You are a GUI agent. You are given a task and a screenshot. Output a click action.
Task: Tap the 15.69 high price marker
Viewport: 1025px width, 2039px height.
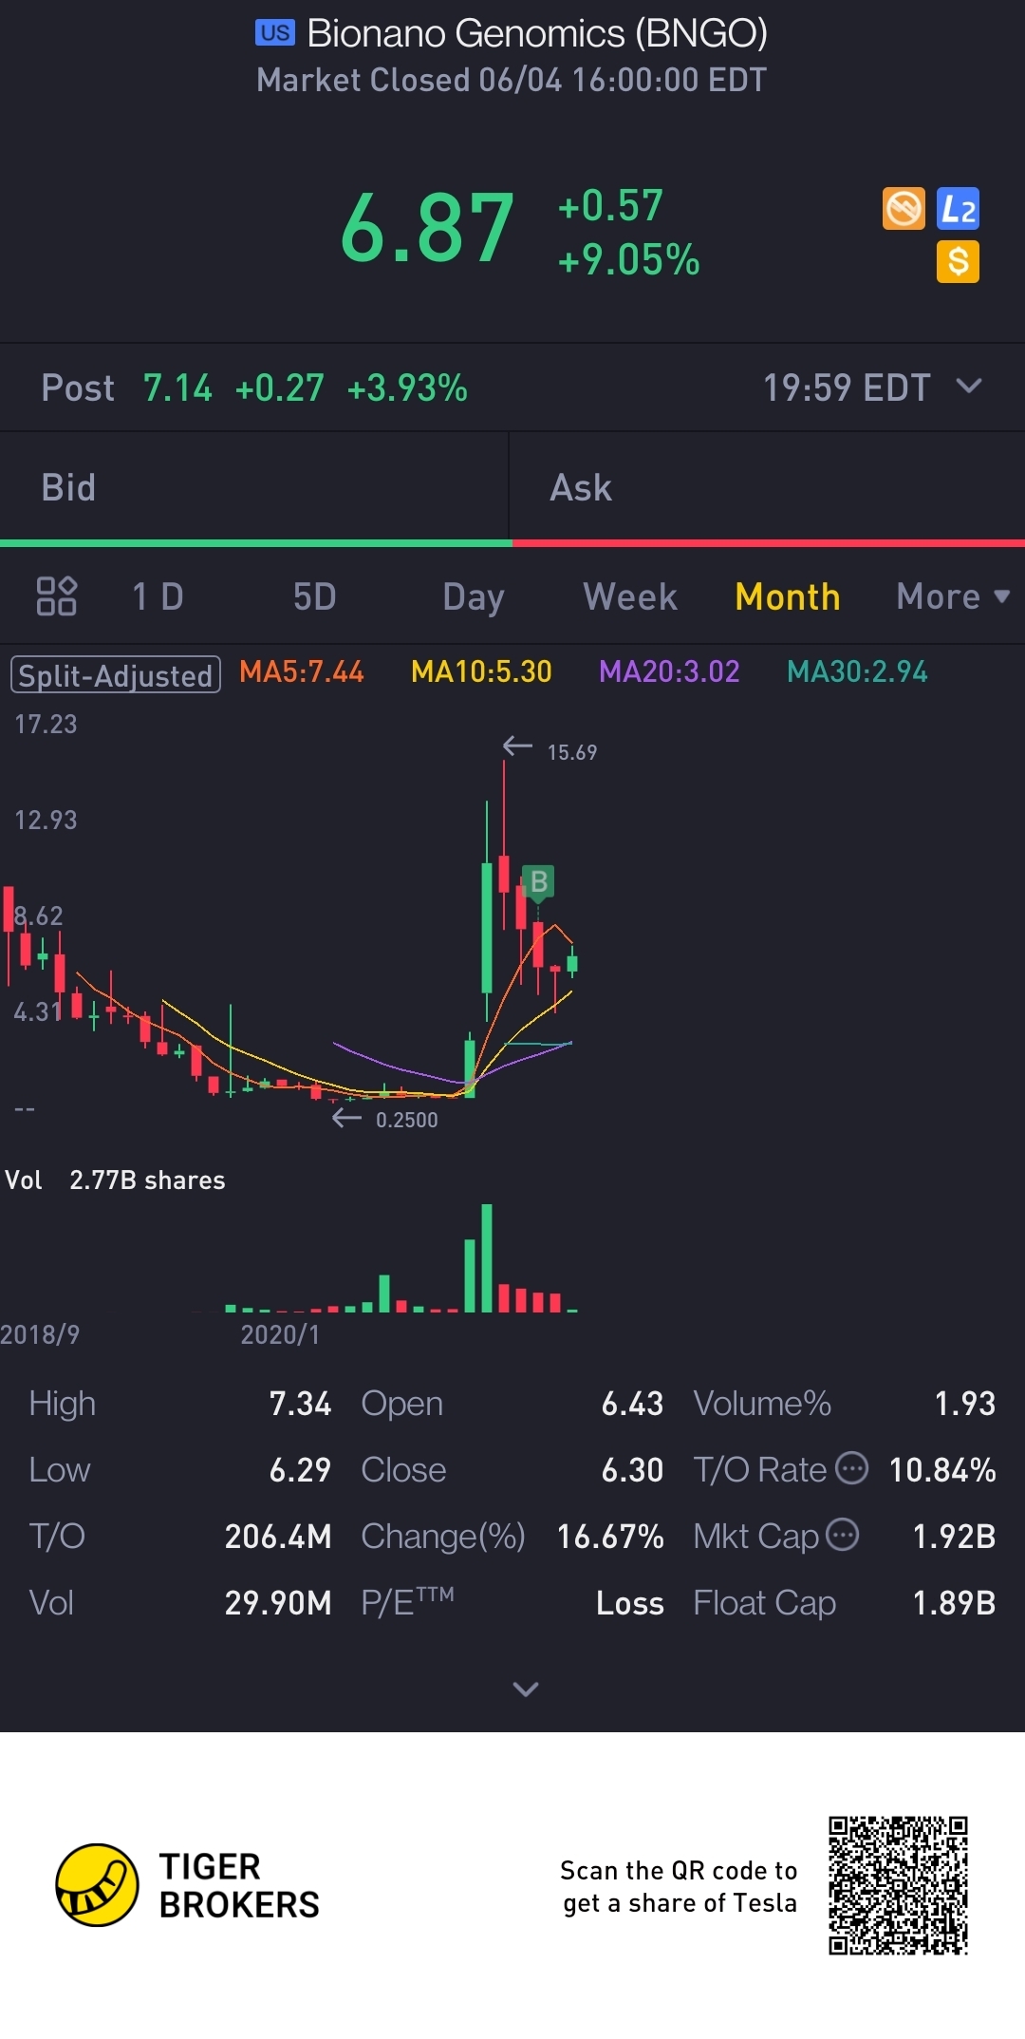(571, 752)
